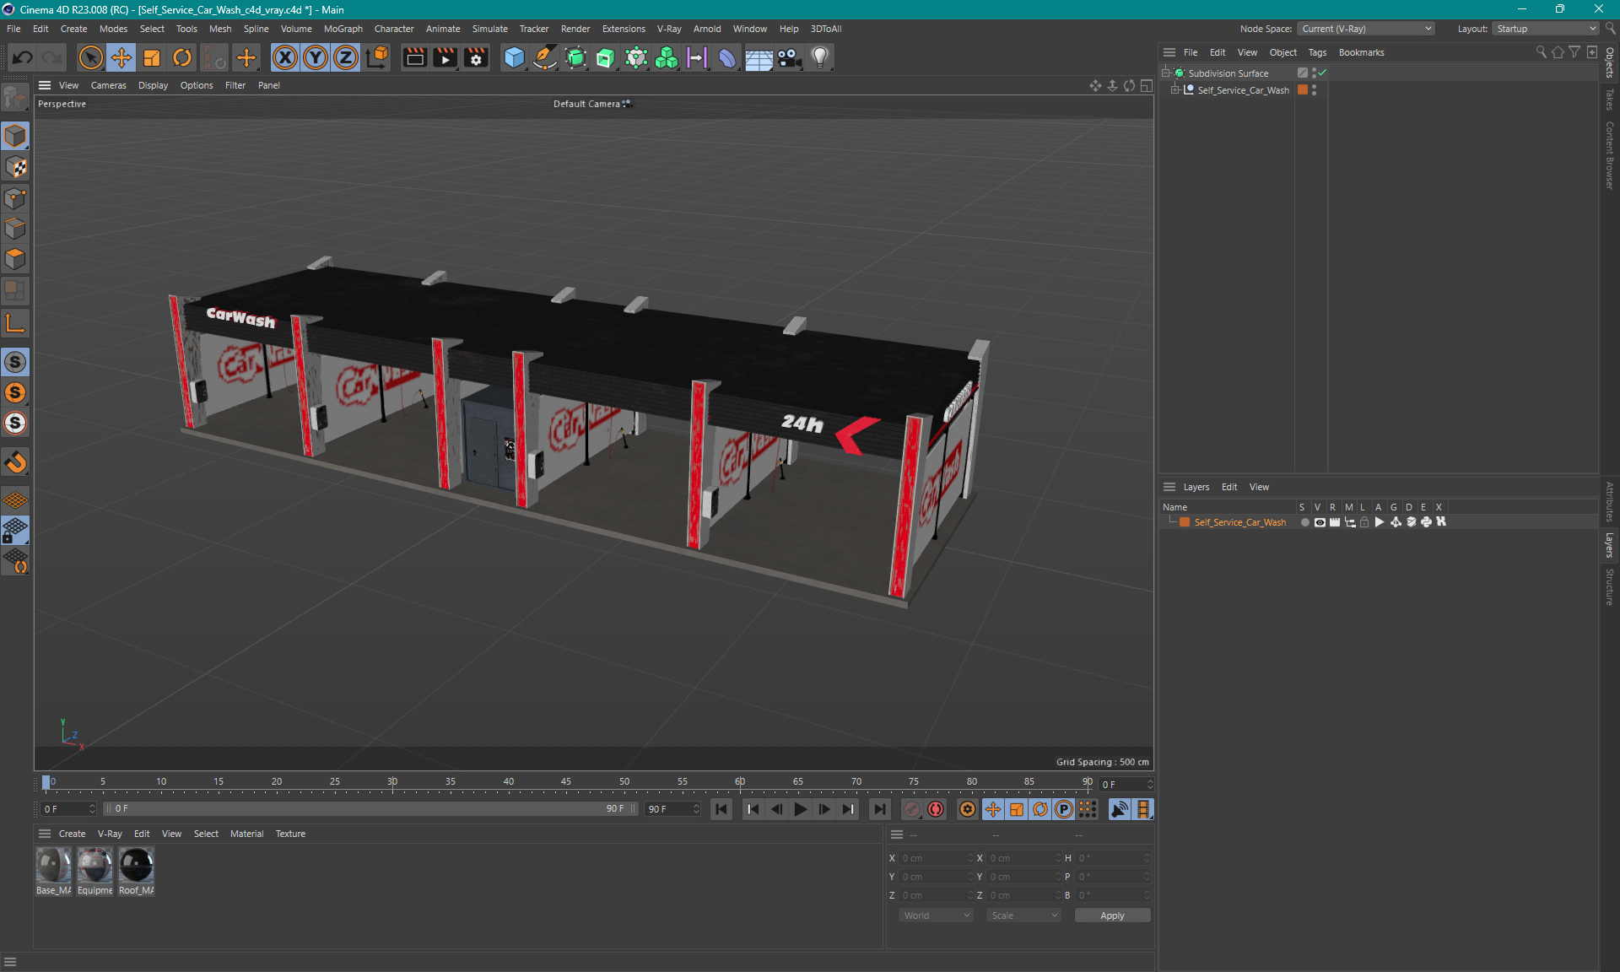Go to end of animation

coord(879,809)
